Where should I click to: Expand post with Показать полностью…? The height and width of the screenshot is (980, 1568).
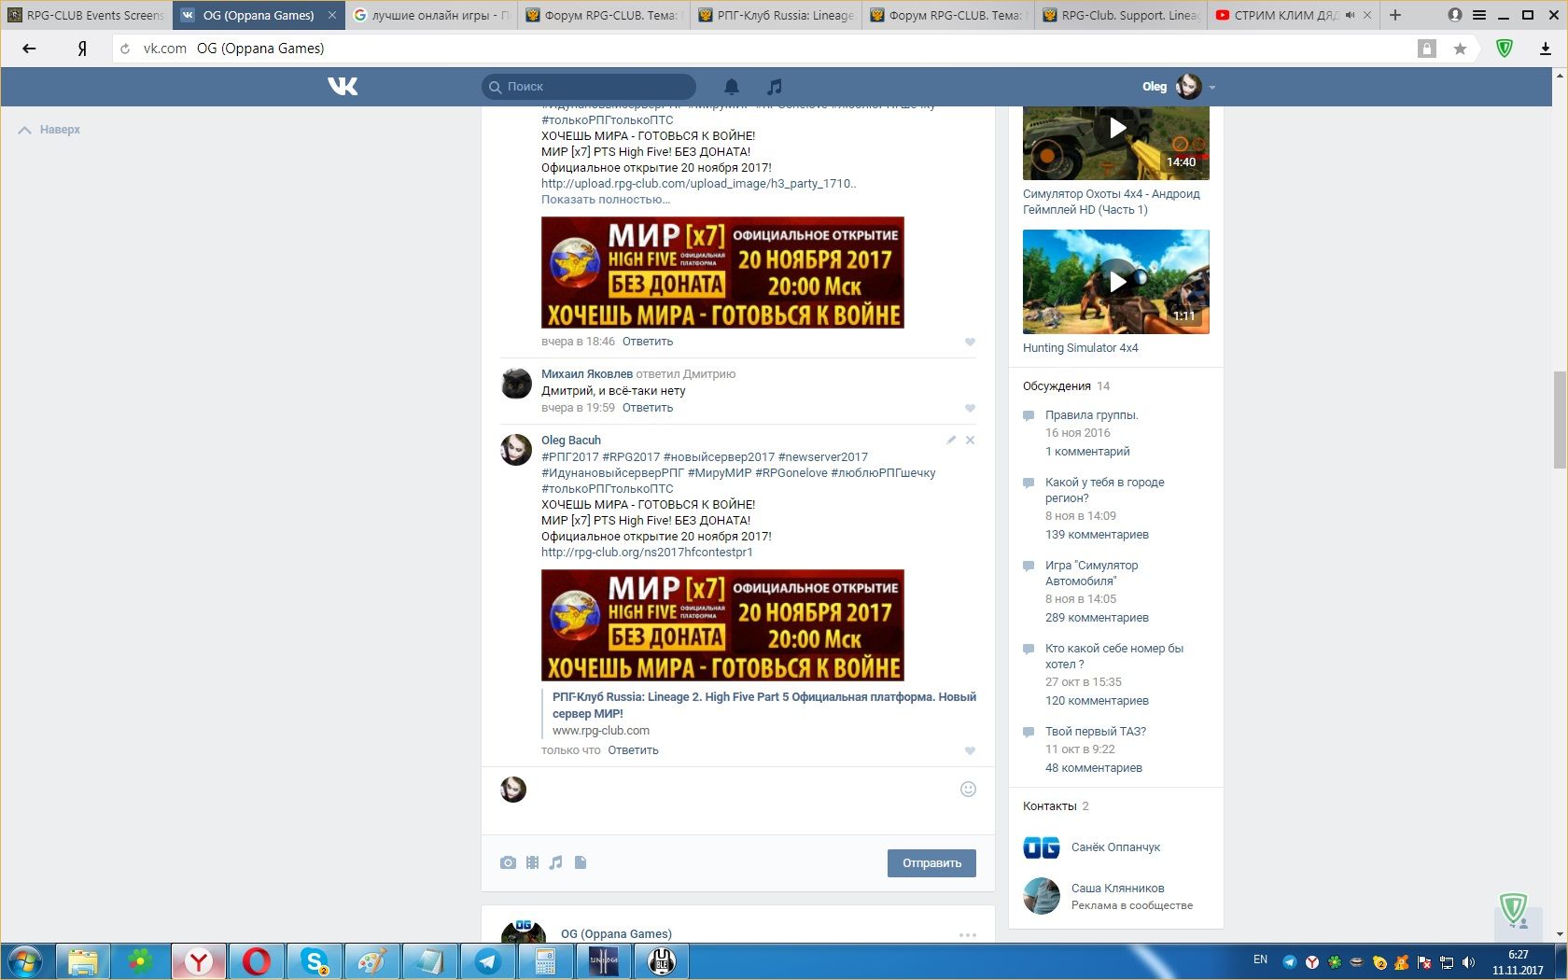(606, 200)
